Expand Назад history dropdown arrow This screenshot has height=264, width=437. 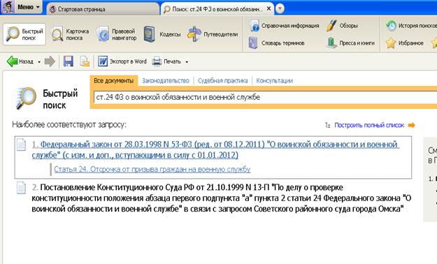coord(39,62)
